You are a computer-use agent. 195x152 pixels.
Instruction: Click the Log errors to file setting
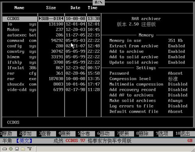(x=148, y=106)
